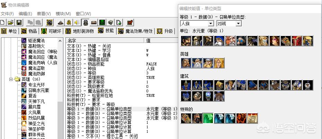Pick the red-bearded dwarf unit portrait

click(x=230, y=41)
